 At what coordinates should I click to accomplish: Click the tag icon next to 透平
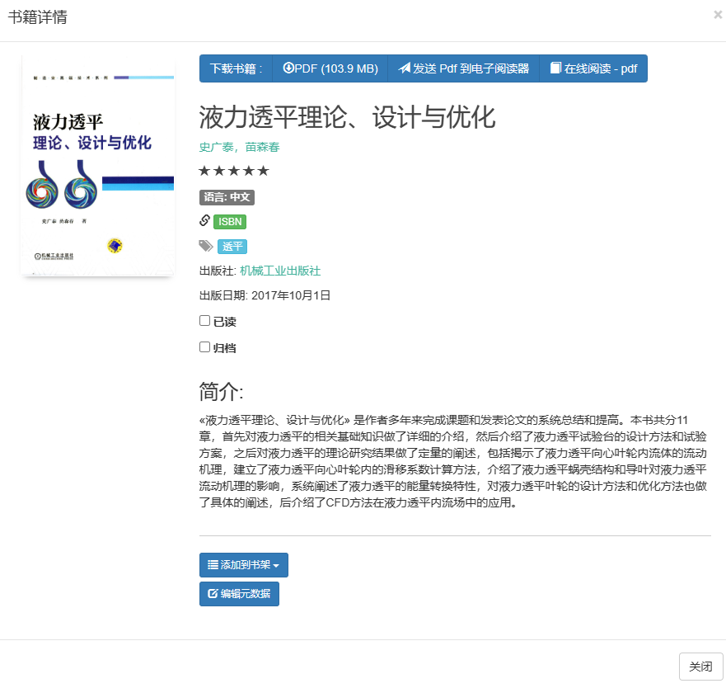point(205,245)
